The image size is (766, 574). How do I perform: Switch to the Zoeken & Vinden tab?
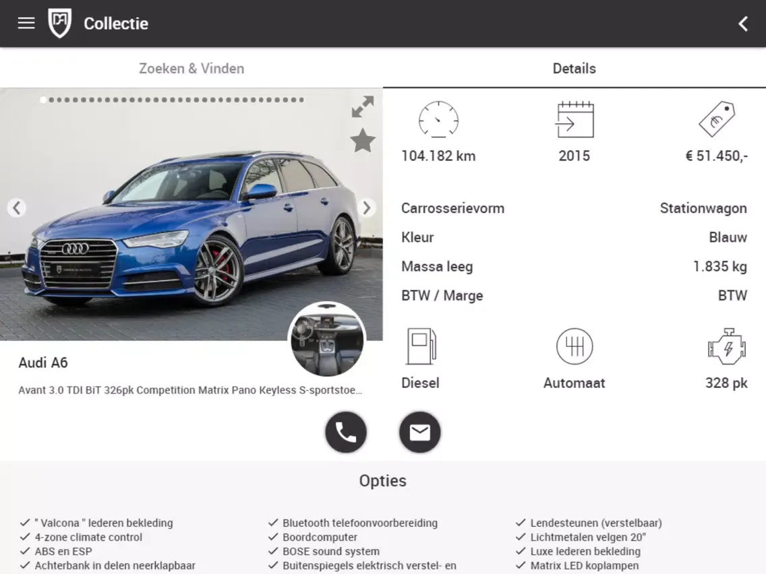pyautogui.click(x=191, y=68)
